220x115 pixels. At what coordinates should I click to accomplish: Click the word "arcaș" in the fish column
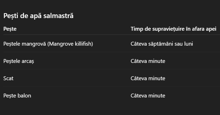(x=27, y=61)
